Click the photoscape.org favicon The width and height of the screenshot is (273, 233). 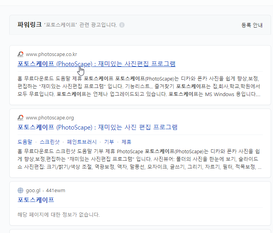(x=21, y=118)
